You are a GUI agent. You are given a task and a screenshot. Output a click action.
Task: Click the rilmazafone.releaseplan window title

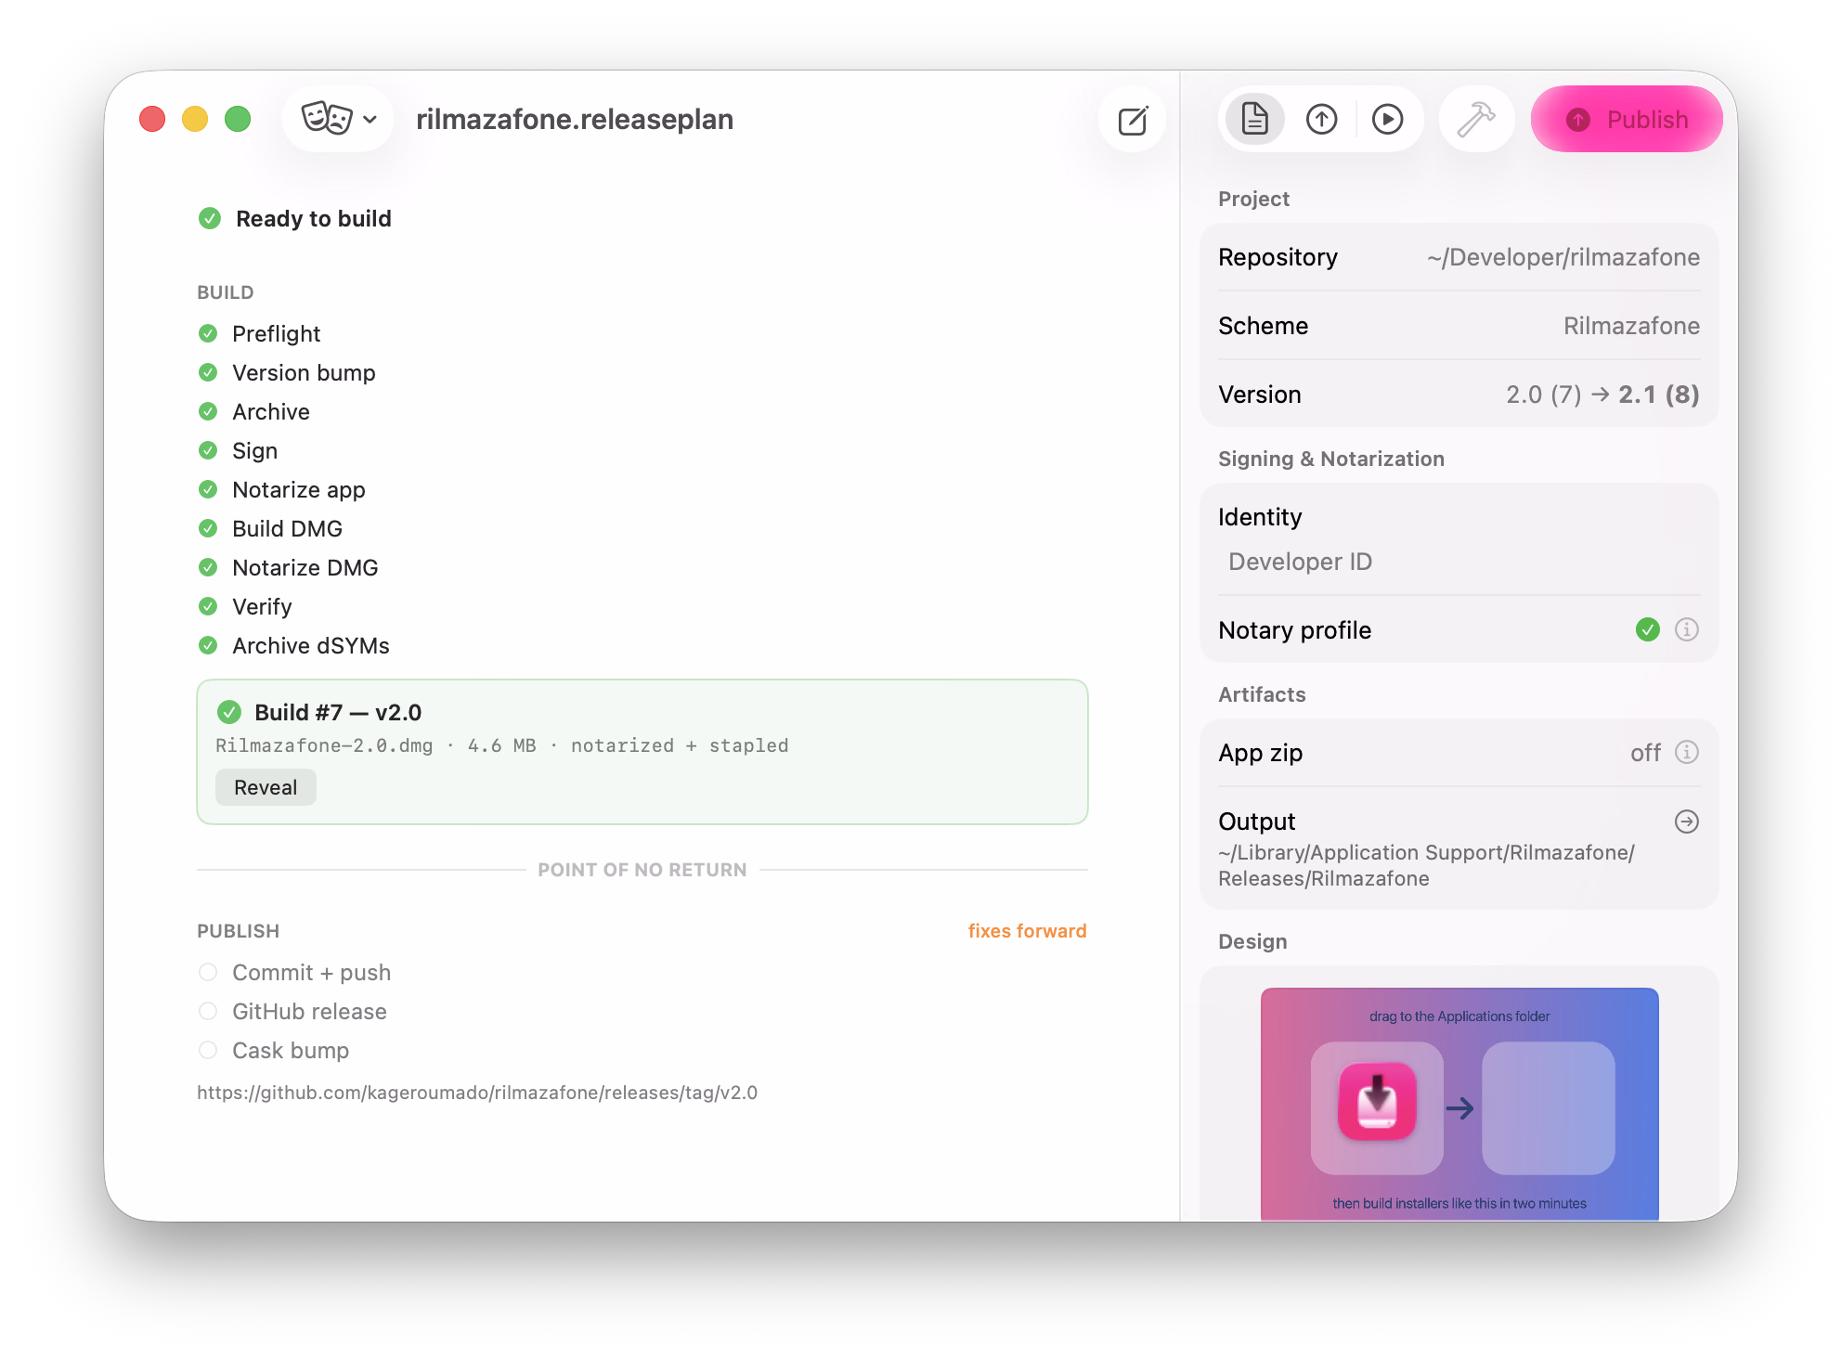coord(575,119)
